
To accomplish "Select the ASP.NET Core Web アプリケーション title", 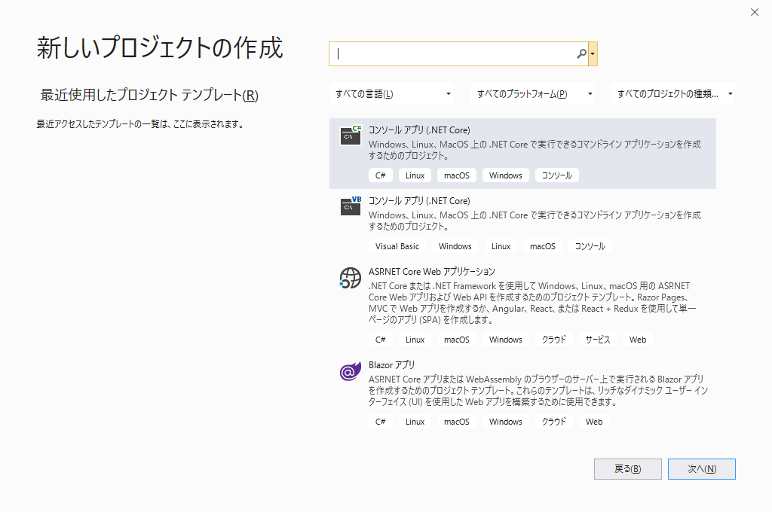I will 432,272.
